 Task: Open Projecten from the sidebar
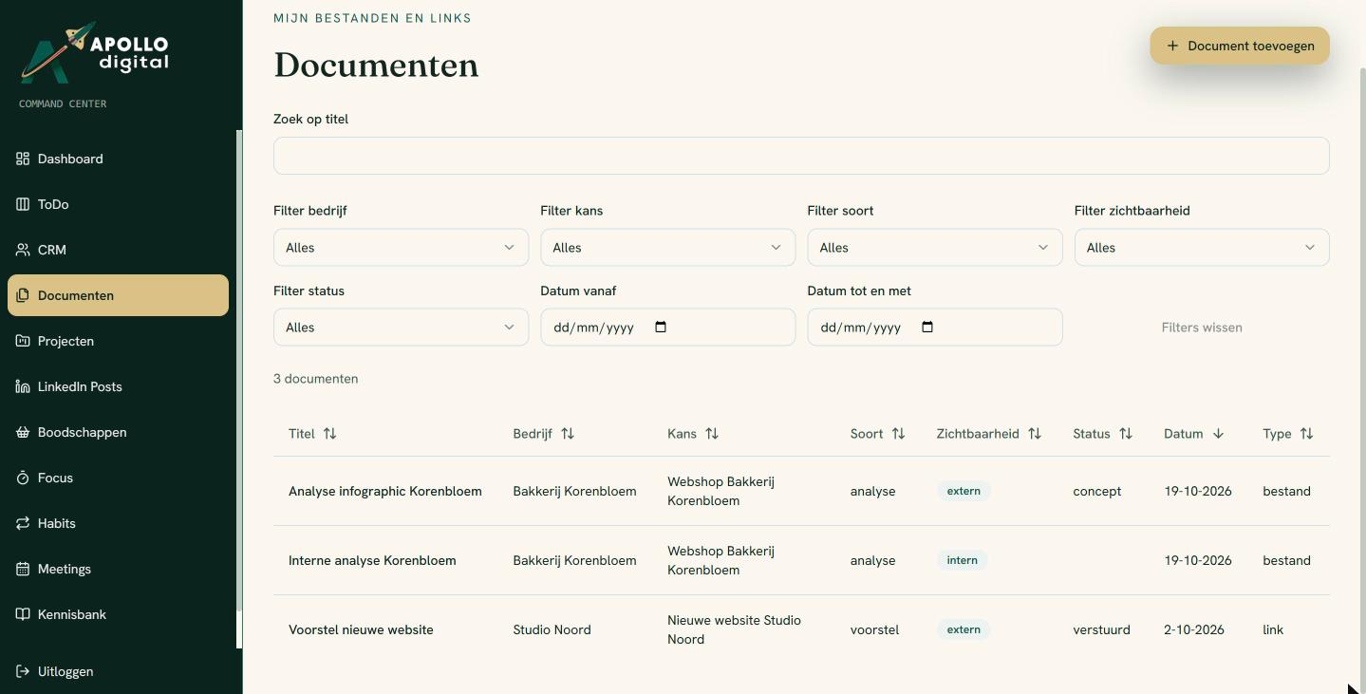(x=118, y=341)
